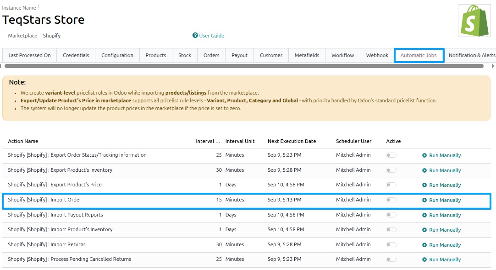
Task: Select the Customer tab
Action: click(x=271, y=55)
